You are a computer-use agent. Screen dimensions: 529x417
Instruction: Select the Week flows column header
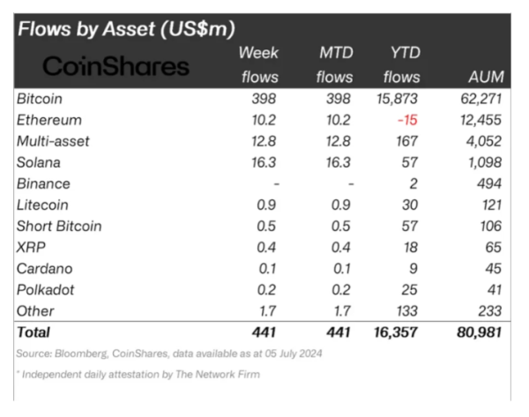[259, 64]
